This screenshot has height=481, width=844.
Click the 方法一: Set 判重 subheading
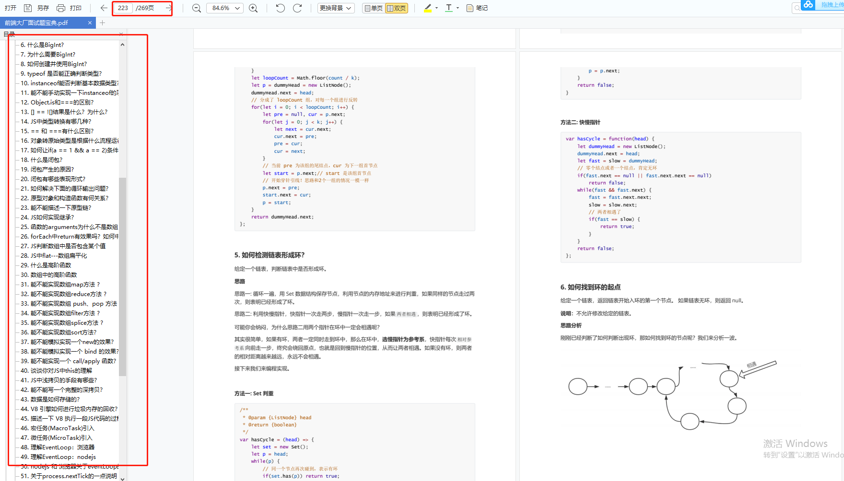tap(254, 393)
